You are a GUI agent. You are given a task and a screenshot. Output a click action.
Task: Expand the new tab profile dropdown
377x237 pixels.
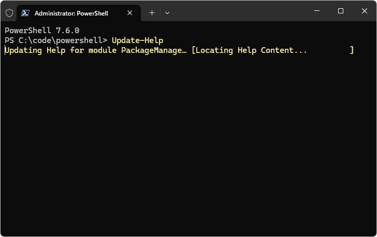tap(167, 13)
